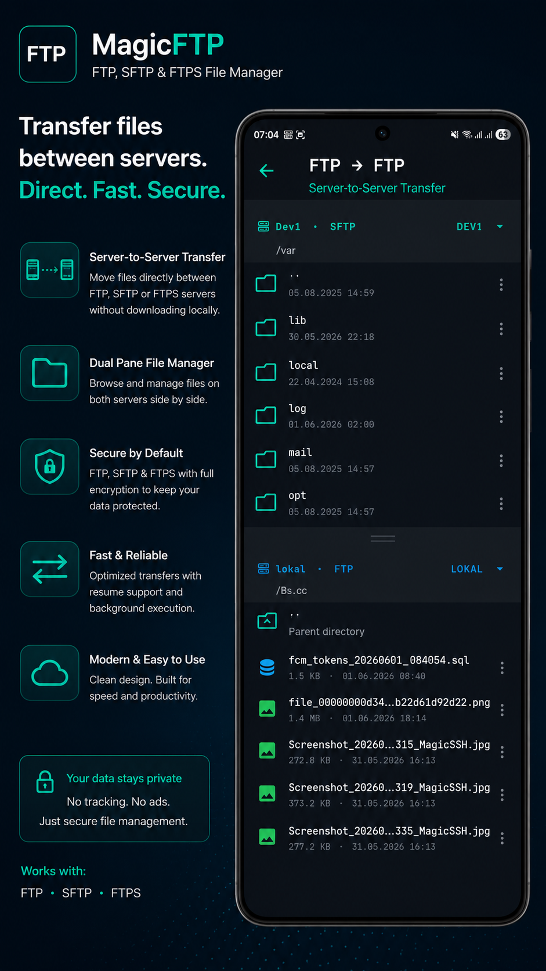Tap the back arrow in FTP header
The width and height of the screenshot is (546, 971).
[x=266, y=171]
